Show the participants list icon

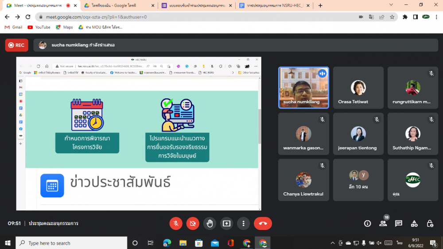click(x=383, y=223)
